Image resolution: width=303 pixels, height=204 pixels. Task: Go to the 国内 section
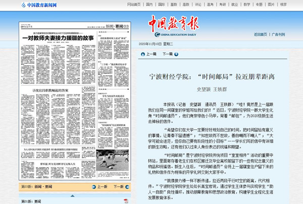click(149, 5)
